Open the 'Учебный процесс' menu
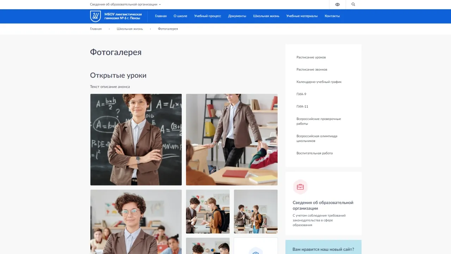This screenshot has height=254, width=451. click(208, 16)
